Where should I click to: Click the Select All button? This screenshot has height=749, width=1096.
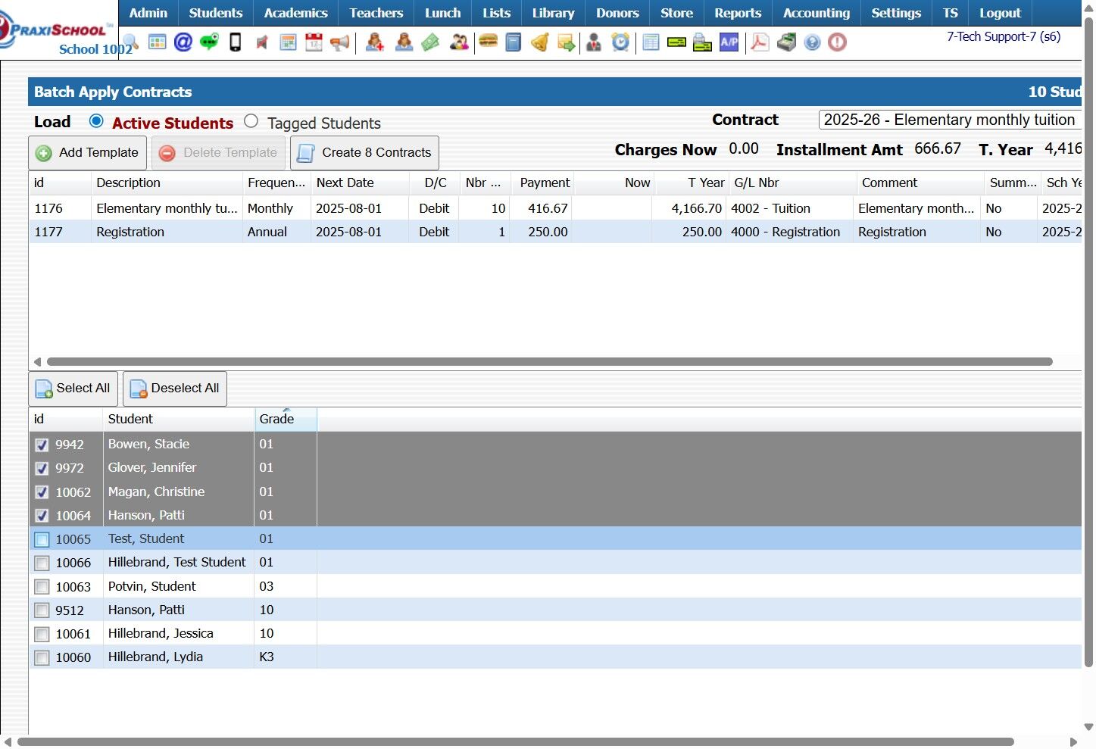coord(73,389)
